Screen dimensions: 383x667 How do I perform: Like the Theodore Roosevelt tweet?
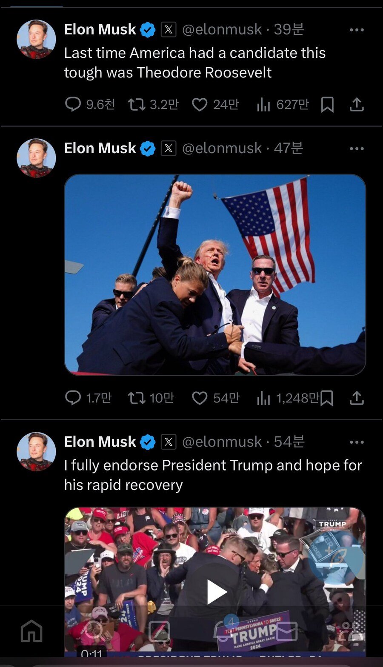coord(199,104)
